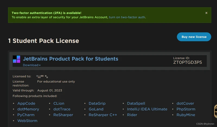
Task: Open the CLion product link
Action: coord(59,103)
